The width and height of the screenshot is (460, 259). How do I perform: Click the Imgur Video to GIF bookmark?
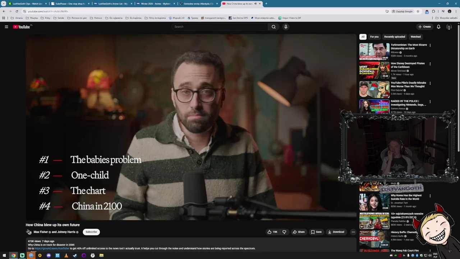289,18
